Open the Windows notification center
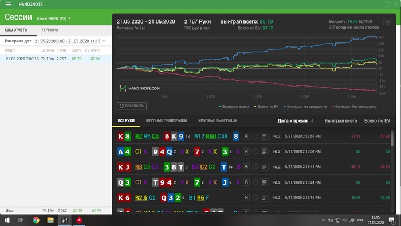The width and height of the screenshot is (401, 226). [x=392, y=220]
